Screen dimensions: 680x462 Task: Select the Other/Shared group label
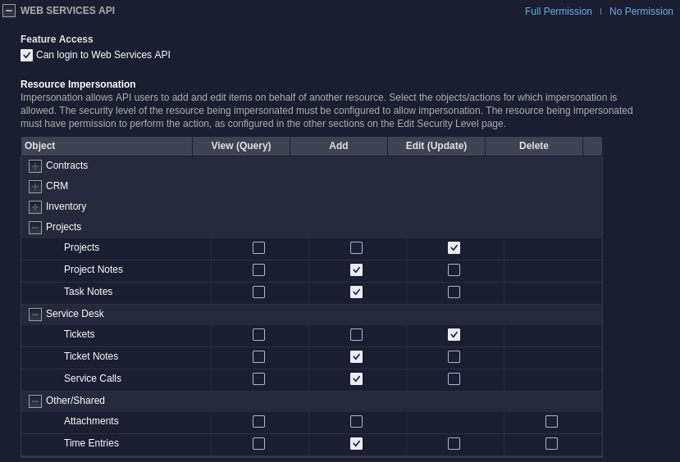(x=75, y=401)
